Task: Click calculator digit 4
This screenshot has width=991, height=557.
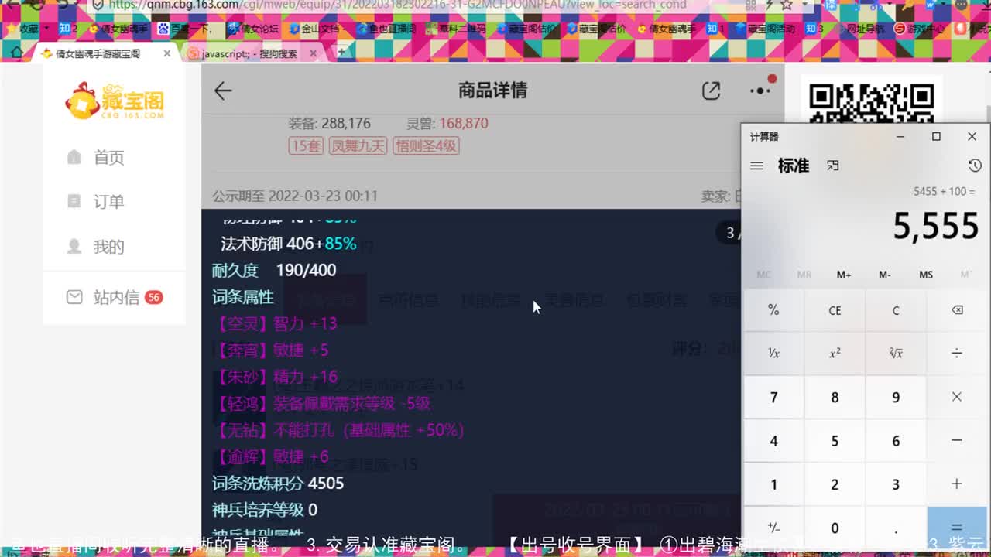Action: (773, 441)
